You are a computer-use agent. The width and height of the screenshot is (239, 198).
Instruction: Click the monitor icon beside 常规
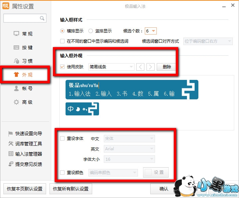(x=16, y=33)
